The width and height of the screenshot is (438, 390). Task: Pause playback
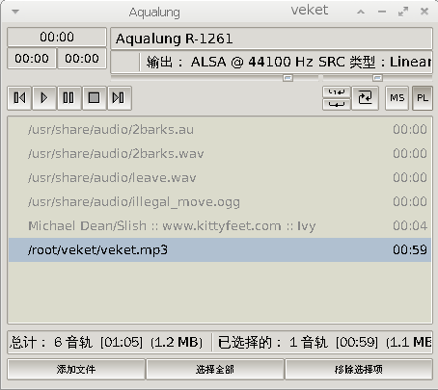tap(68, 98)
